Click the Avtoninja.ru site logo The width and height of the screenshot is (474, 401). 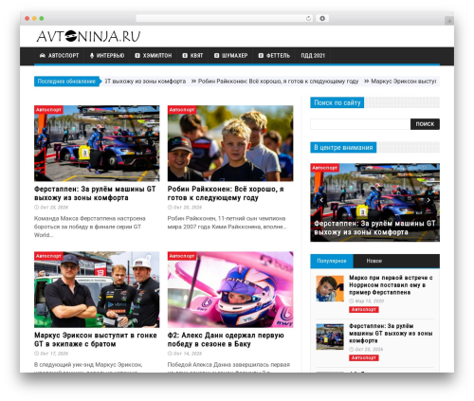point(88,36)
